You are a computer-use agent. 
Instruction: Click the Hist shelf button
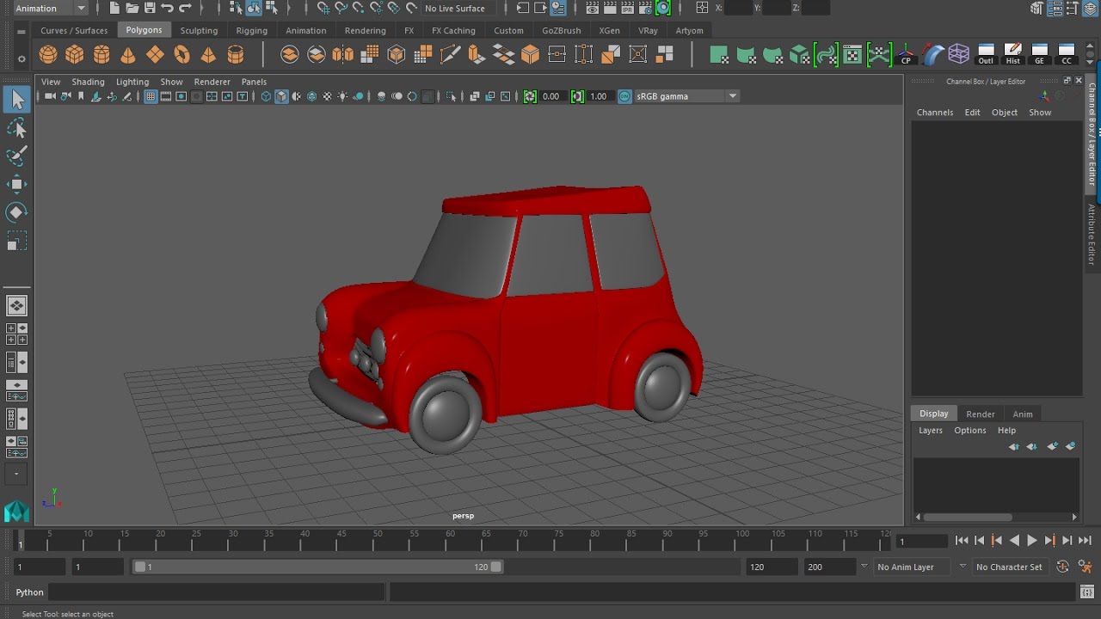(x=1012, y=54)
